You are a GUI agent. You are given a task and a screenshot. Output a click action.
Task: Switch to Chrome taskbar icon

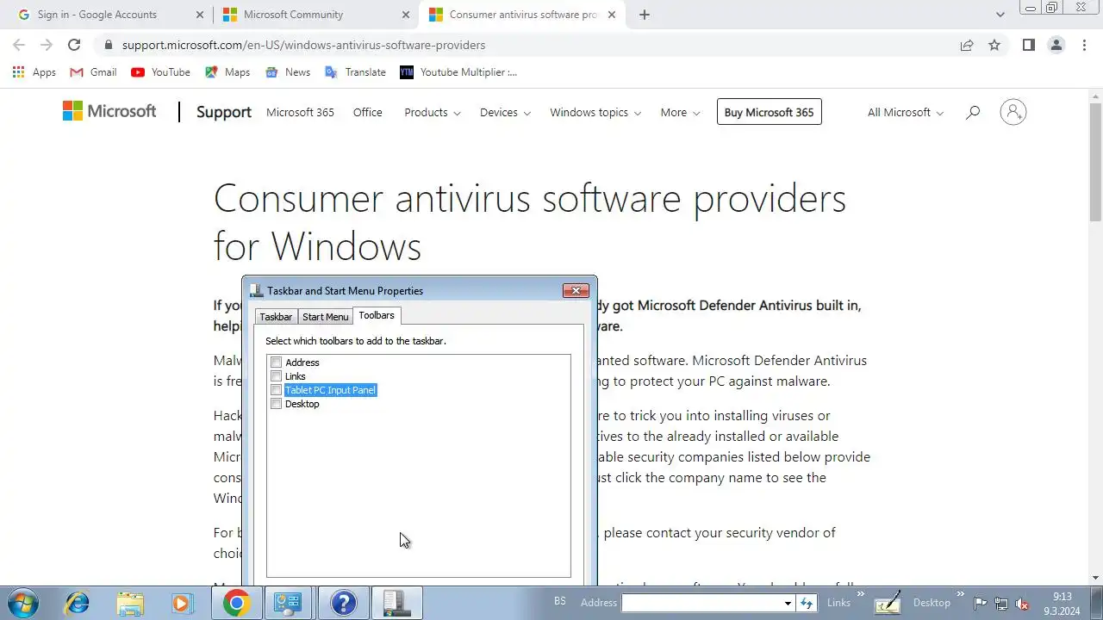[x=236, y=603]
